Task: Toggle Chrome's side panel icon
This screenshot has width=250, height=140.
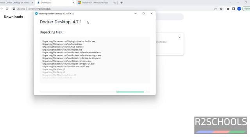Action: 234,9
